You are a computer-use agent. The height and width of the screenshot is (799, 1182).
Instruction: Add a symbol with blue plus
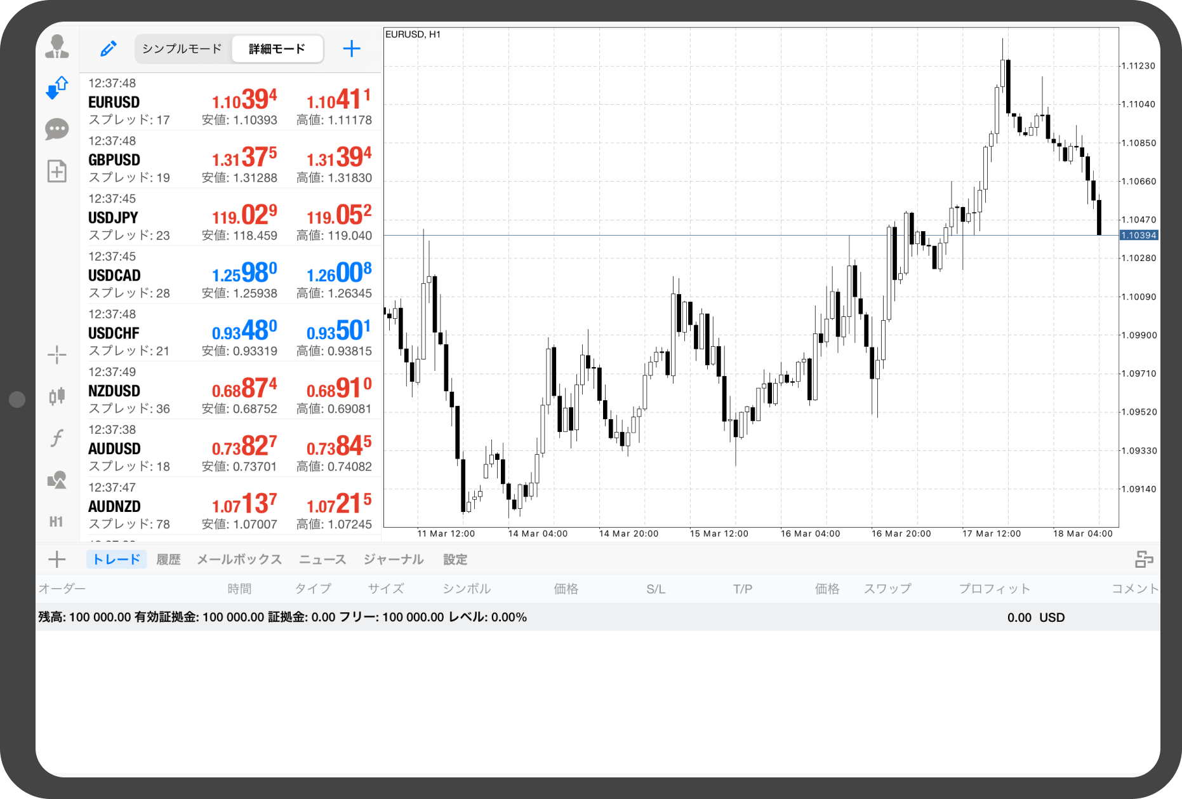tap(352, 49)
